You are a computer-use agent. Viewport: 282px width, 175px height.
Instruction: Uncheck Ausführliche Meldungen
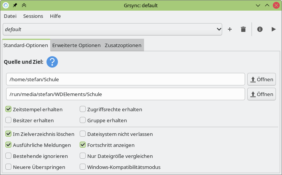8,145
